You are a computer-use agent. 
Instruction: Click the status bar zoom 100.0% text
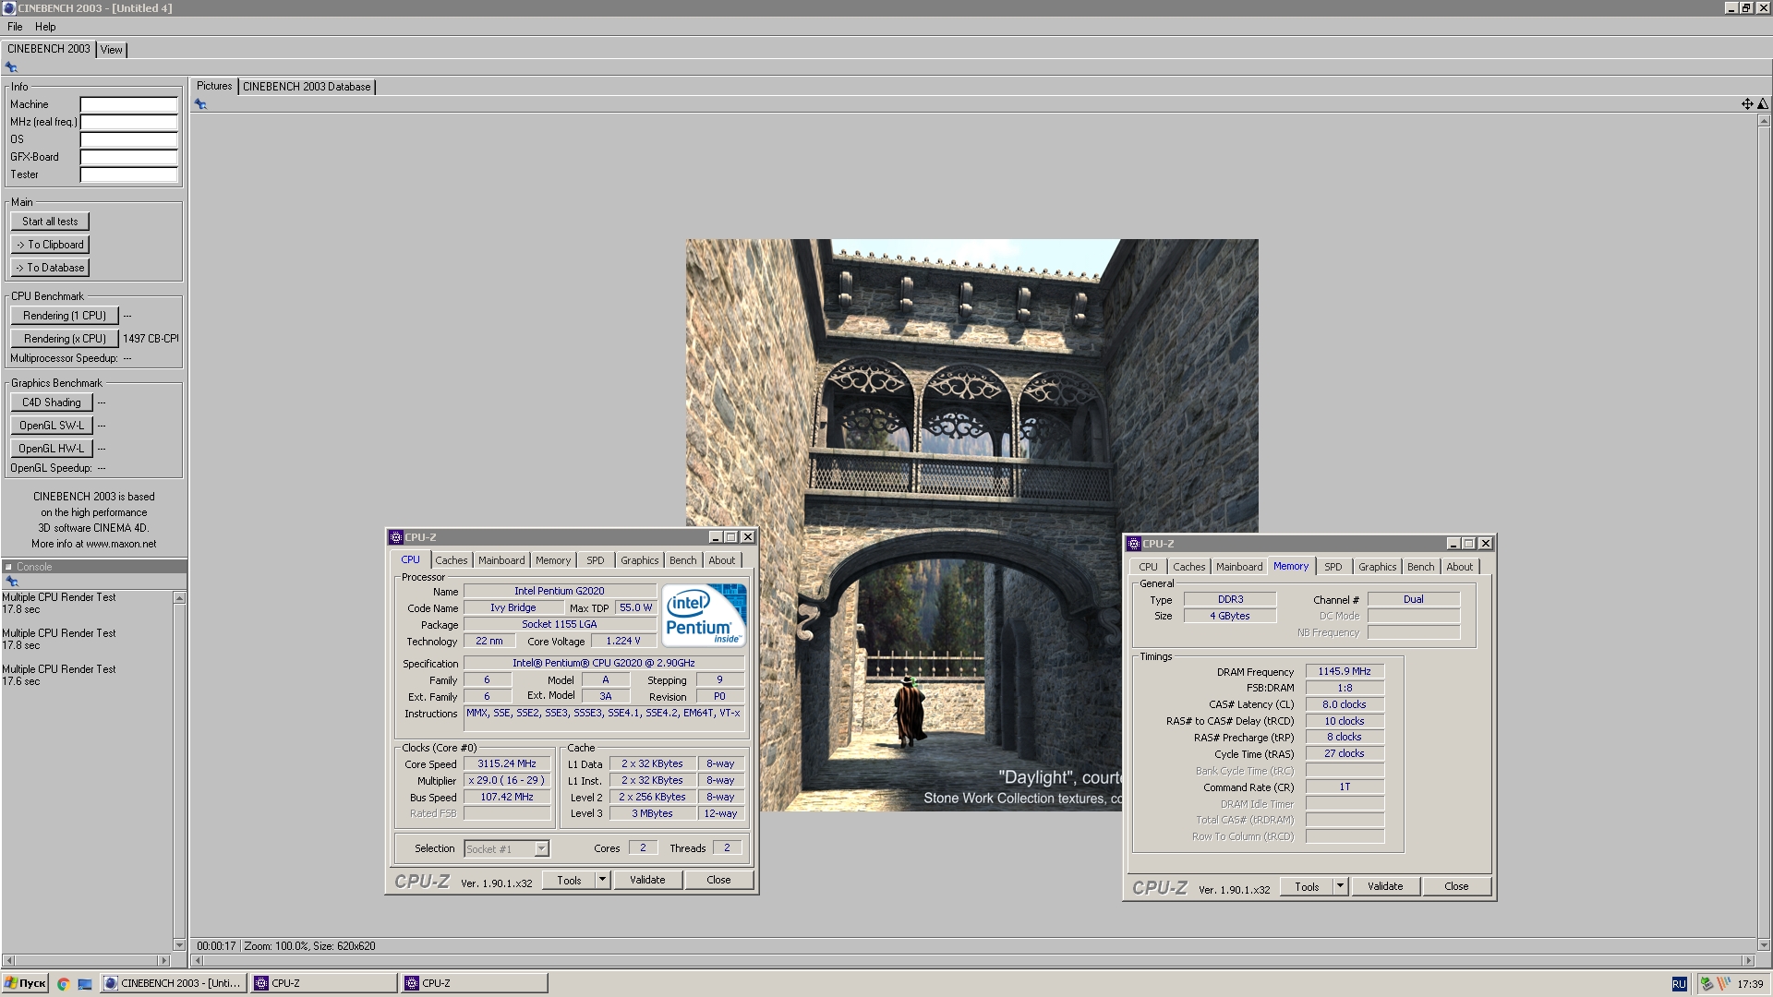point(276,946)
